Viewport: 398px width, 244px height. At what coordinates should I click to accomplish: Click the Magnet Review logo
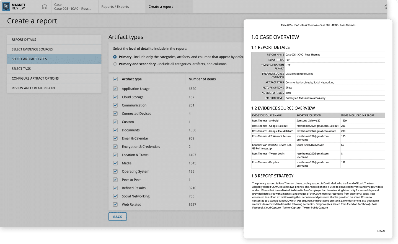click(14, 7)
